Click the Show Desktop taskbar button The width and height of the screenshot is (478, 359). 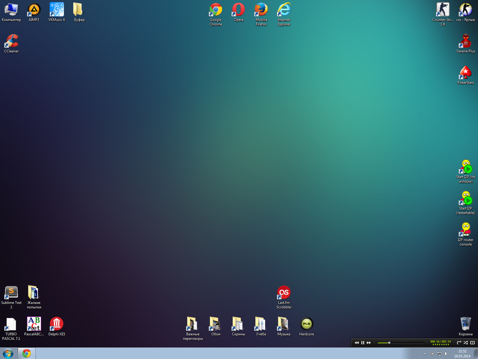[476, 354]
